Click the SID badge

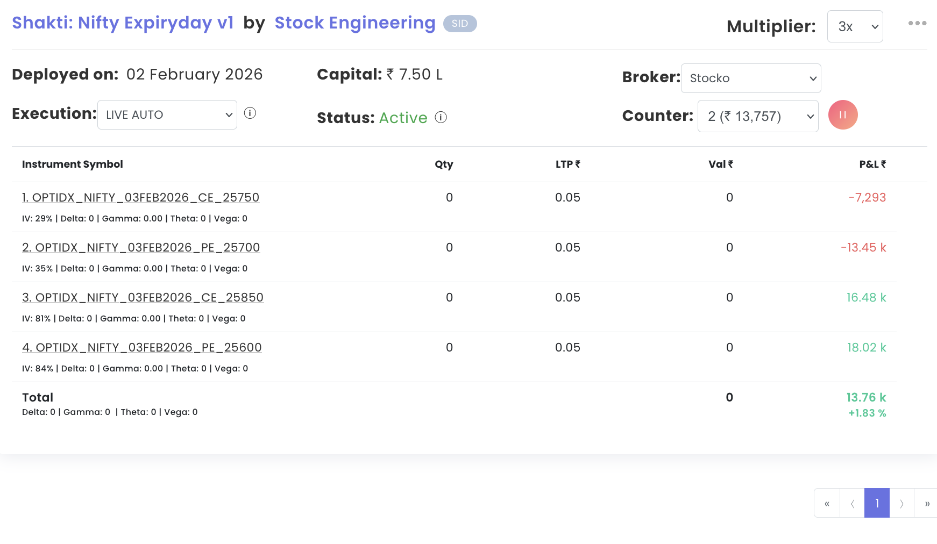[x=460, y=24]
